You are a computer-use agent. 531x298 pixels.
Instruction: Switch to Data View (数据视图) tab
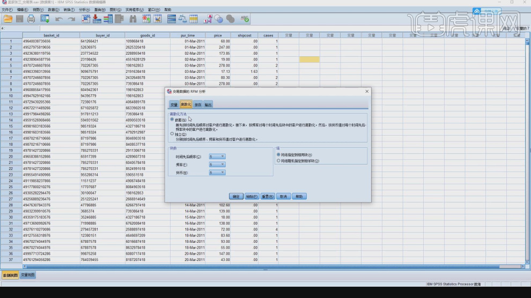coord(10,275)
